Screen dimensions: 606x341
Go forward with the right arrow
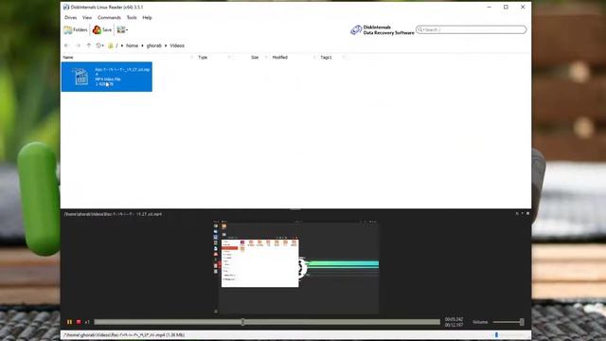78,45
